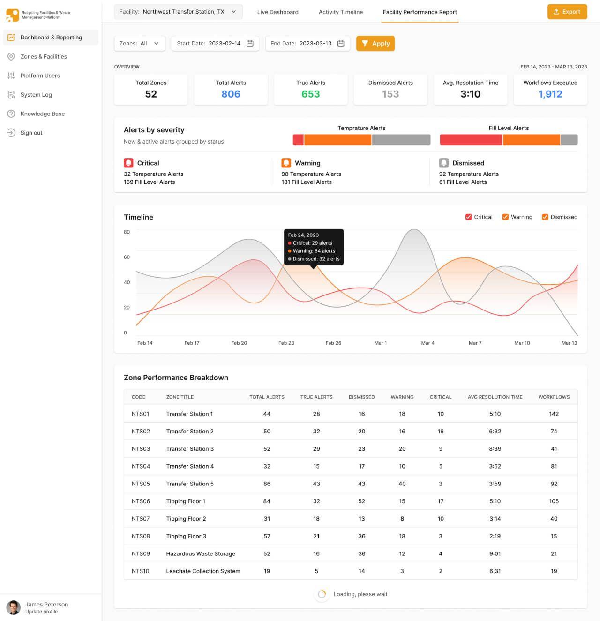Click the Total Alerts 806 card

231,89
